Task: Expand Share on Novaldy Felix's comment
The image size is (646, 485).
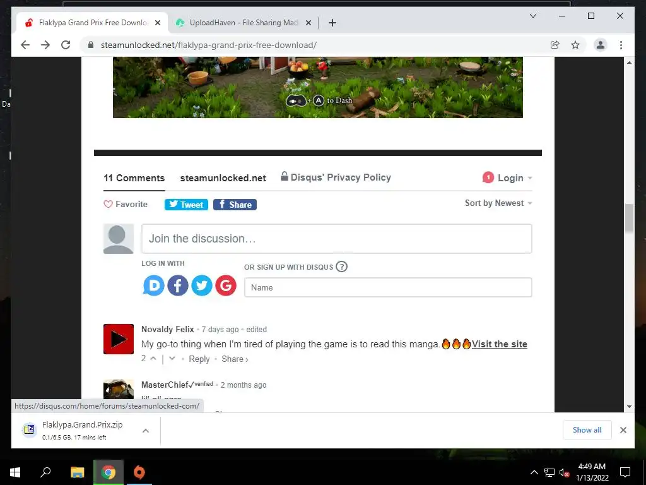Action: pyautogui.click(x=235, y=359)
